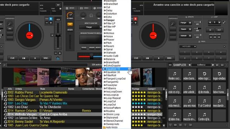Set loop IN point
230x129 pixels.
[210, 30]
